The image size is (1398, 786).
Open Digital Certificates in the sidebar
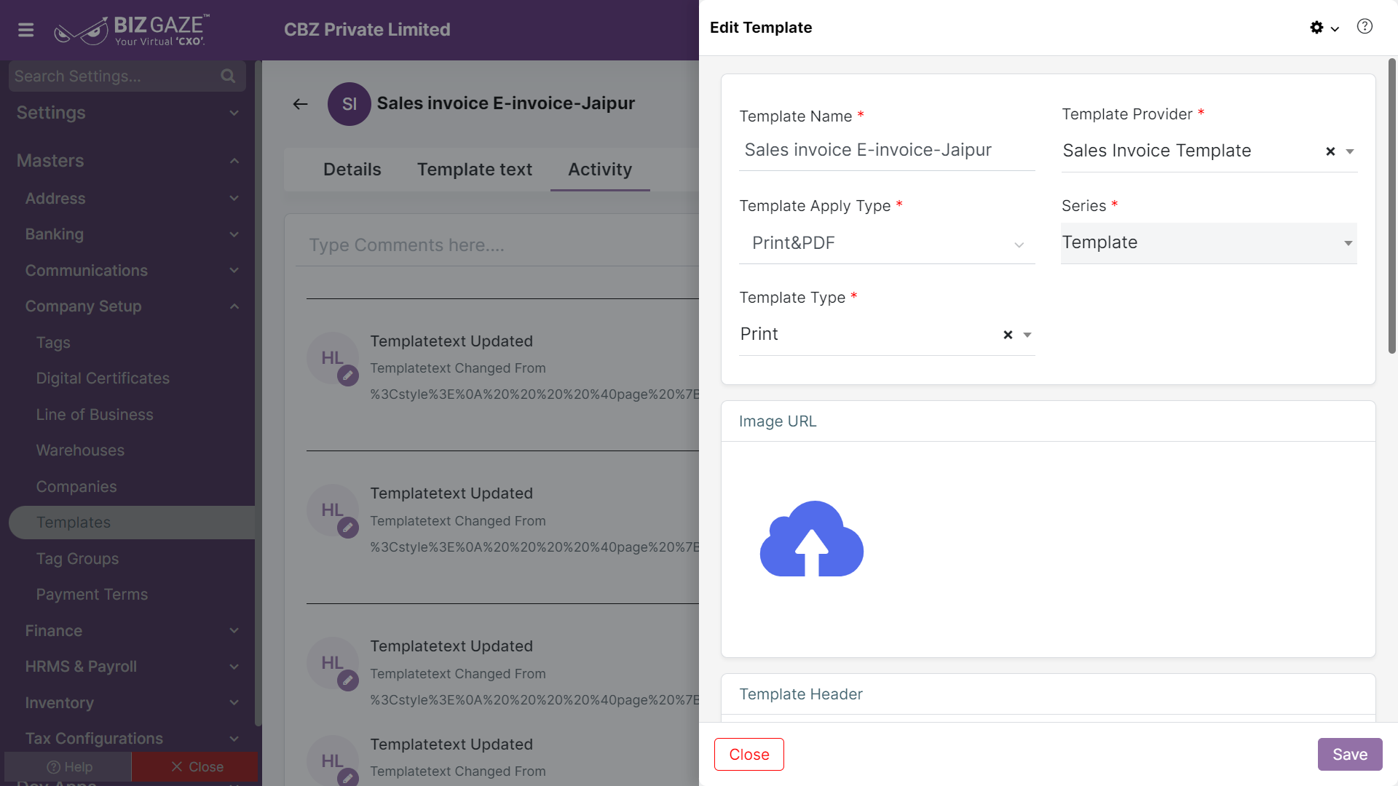tap(103, 378)
